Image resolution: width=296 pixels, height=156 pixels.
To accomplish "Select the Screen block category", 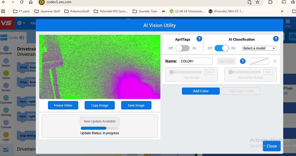I will [6, 87].
